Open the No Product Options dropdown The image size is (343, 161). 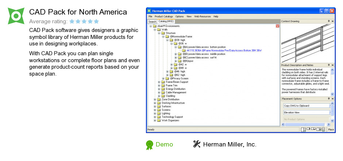[x=307, y=119]
